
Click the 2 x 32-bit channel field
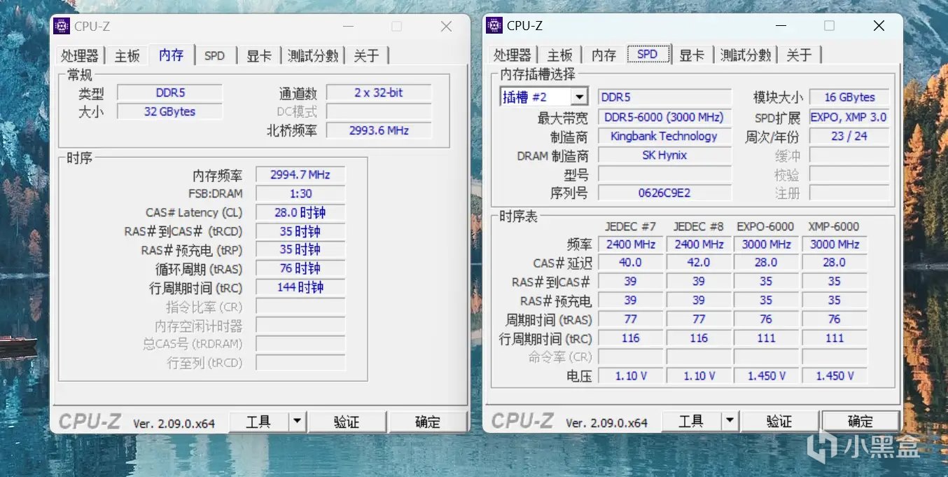pos(379,92)
